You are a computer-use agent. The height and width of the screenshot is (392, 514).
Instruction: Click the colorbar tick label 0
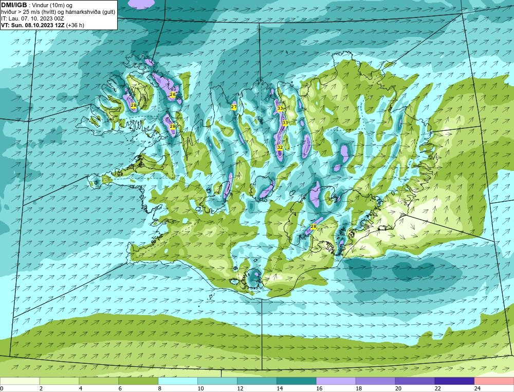click(x=2, y=388)
